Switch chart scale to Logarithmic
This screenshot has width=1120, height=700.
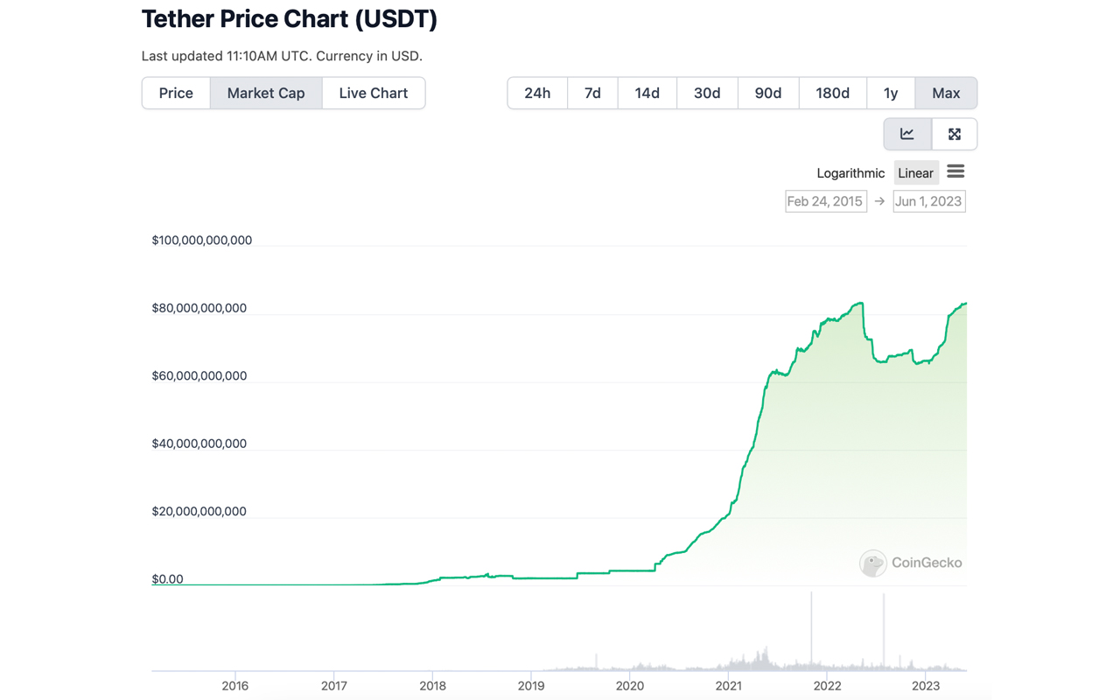850,173
